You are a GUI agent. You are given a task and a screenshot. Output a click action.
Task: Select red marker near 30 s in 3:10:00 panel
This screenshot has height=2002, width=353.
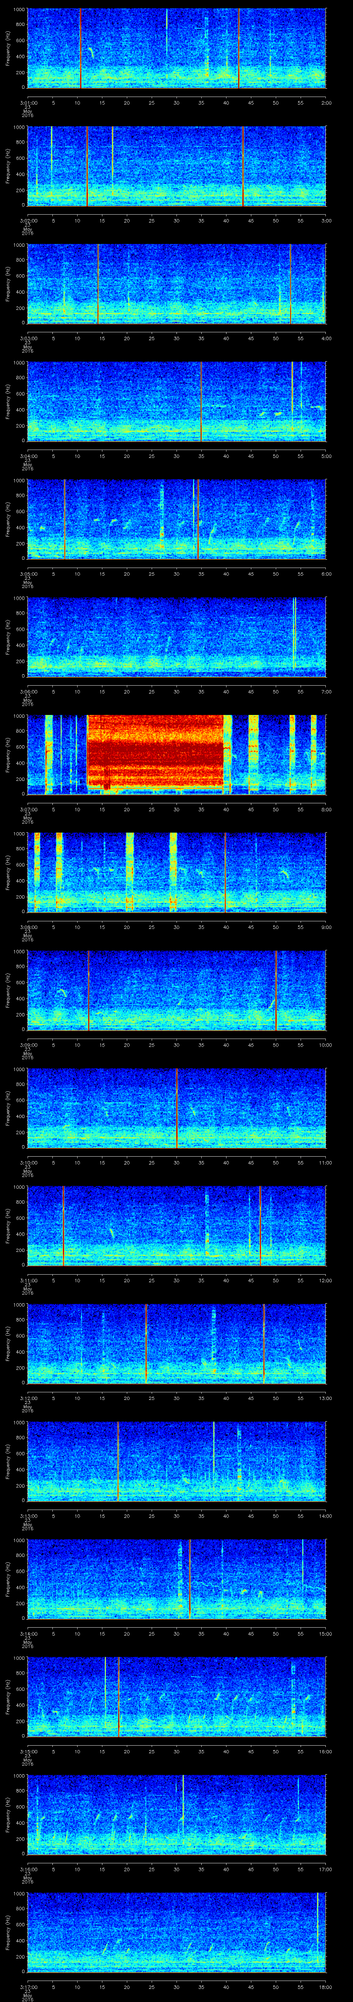click(x=177, y=1108)
